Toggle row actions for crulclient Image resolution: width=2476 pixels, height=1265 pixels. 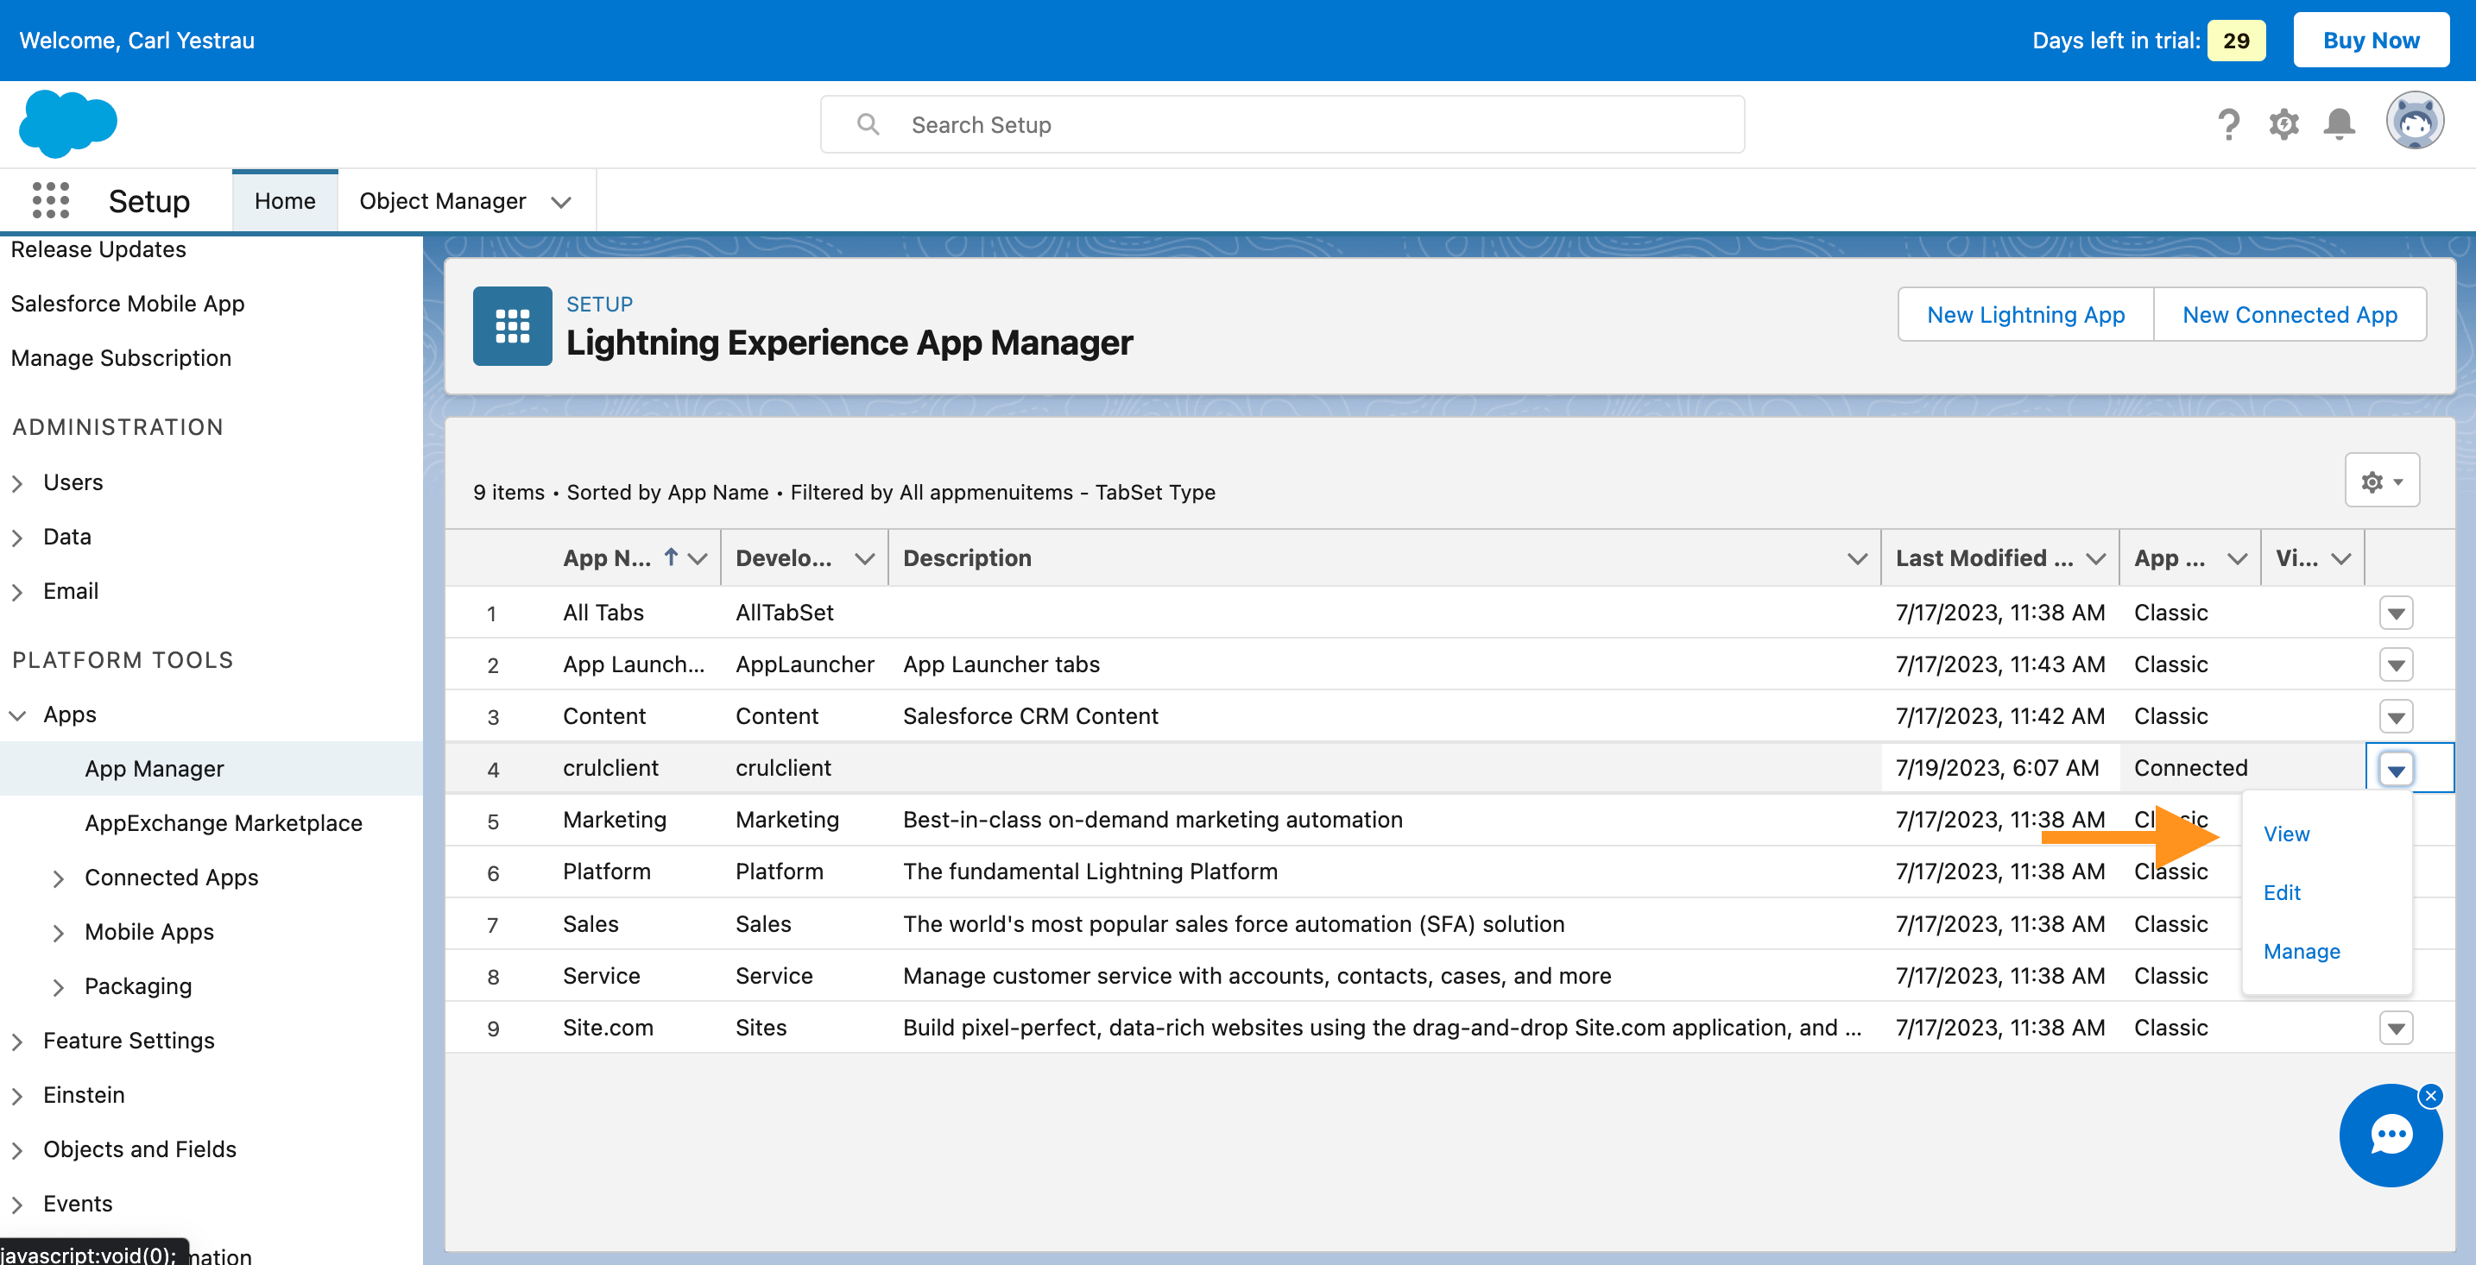pos(2397,770)
